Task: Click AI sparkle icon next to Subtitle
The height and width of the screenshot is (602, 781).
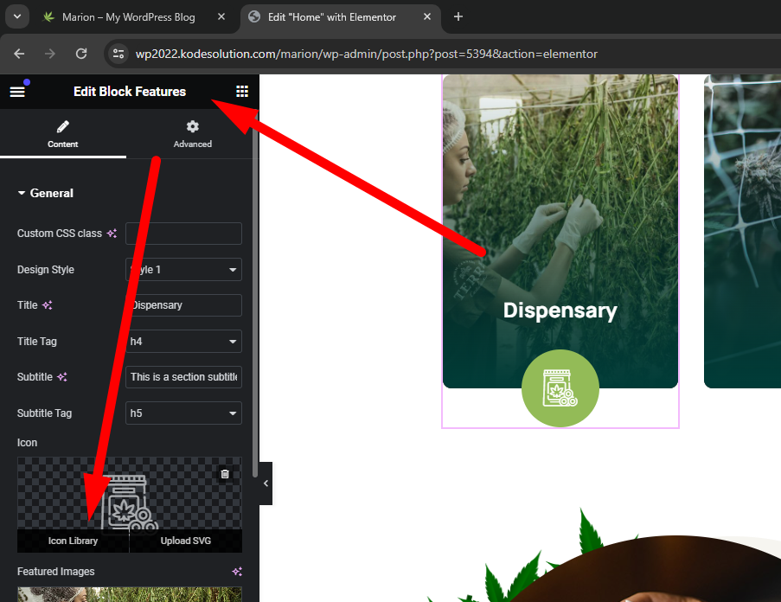Action: pyautogui.click(x=62, y=377)
